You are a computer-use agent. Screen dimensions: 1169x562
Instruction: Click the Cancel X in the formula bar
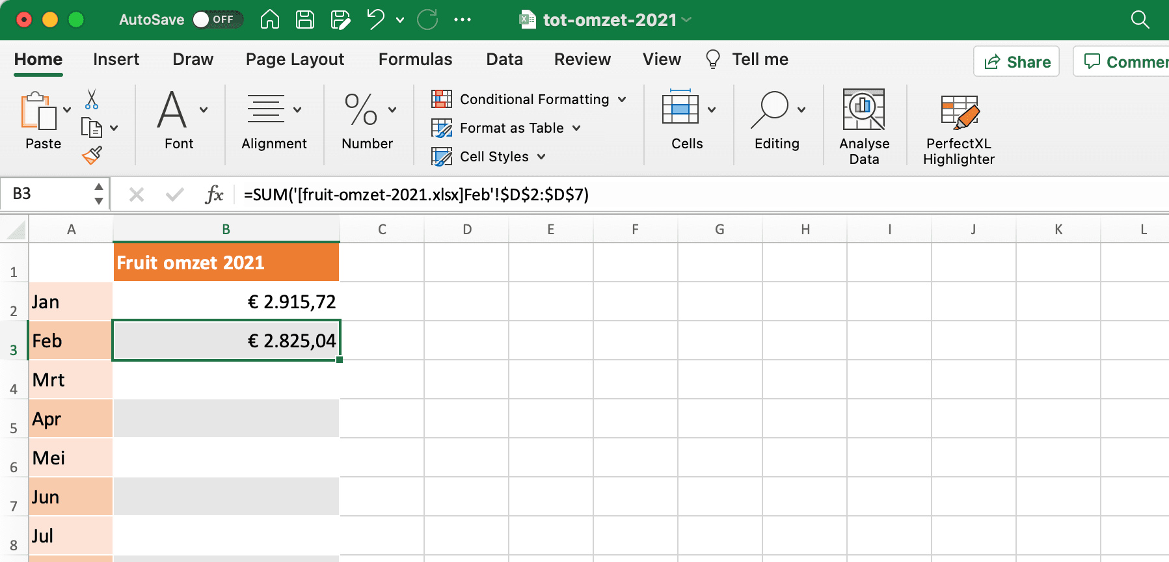point(137,194)
